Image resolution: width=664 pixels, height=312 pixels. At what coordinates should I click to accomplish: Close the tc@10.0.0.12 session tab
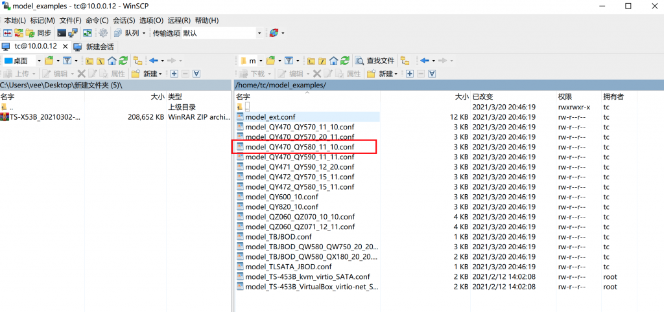tap(65, 46)
